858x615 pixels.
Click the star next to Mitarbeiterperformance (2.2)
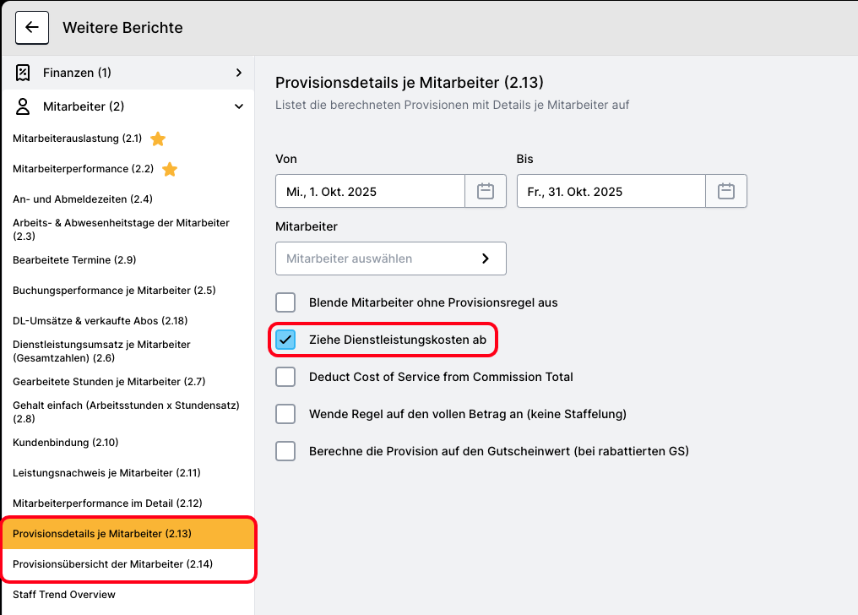170,169
